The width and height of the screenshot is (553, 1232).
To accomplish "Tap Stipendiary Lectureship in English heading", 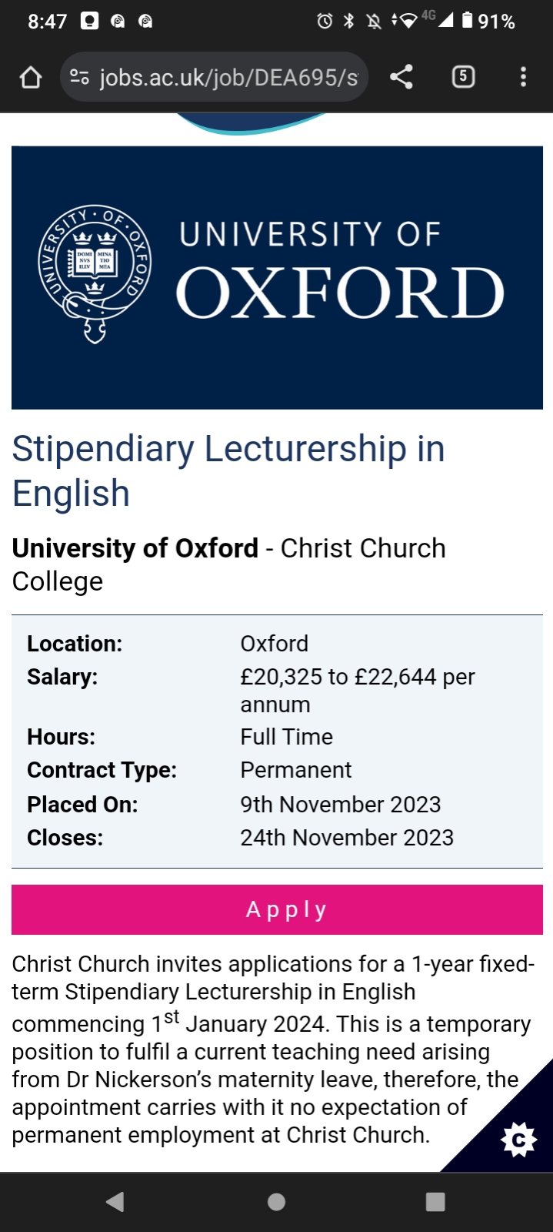I will (x=228, y=470).
